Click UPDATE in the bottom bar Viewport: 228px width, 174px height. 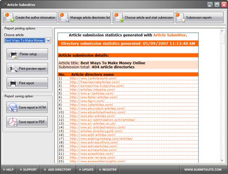coord(86,170)
